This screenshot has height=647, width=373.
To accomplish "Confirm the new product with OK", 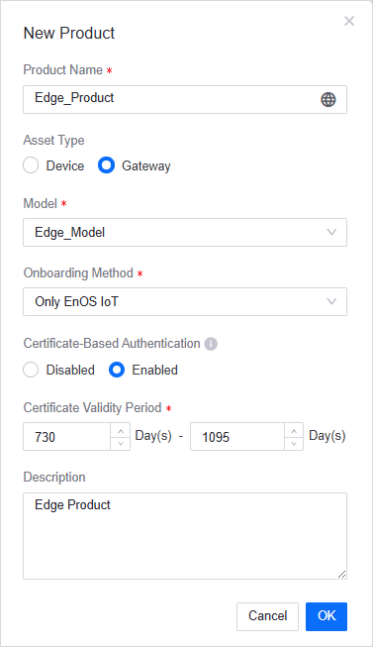I will pos(326,616).
